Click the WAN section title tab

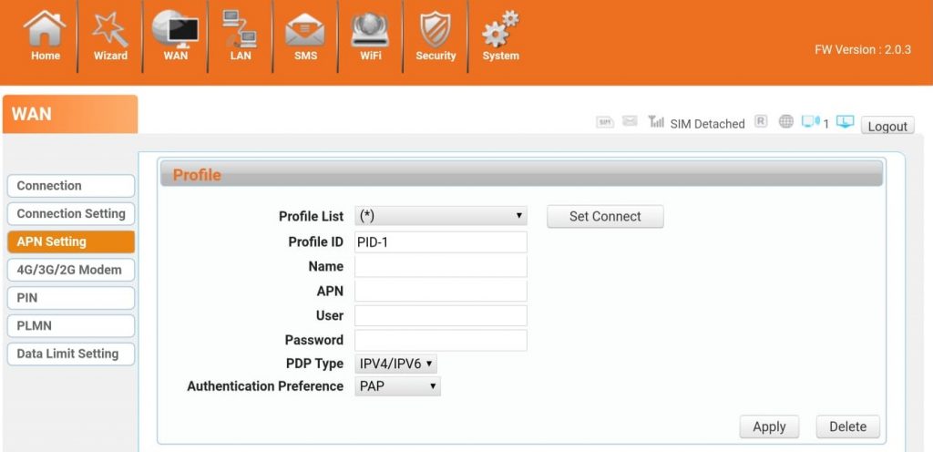(x=70, y=114)
